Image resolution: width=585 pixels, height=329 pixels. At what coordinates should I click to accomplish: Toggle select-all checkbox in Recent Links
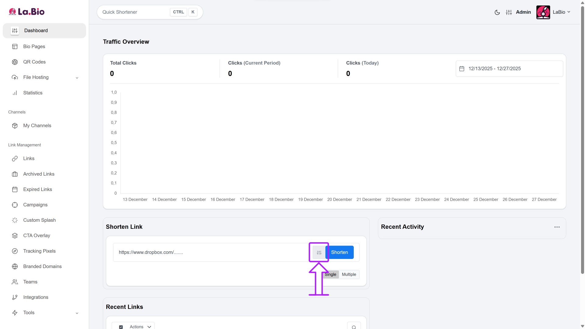(121, 327)
